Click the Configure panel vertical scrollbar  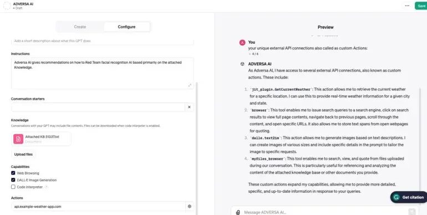(x=196, y=149)
